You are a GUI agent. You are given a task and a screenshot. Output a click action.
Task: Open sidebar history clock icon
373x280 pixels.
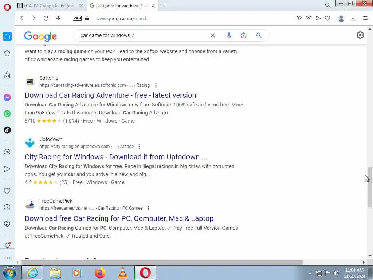[x=7, y=207]
